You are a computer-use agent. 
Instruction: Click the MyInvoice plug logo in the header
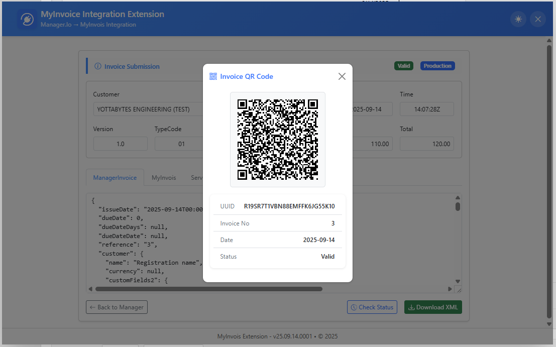click(27, 19)
